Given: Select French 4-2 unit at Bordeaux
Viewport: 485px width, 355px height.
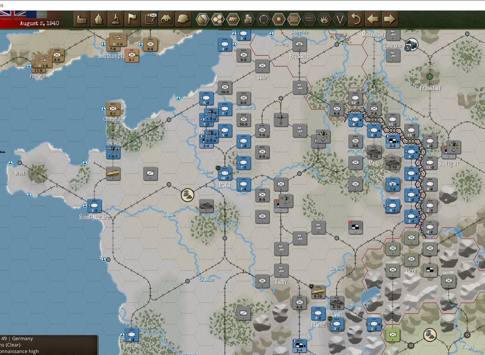Looking at the screenshot, I should coord(132,335).
